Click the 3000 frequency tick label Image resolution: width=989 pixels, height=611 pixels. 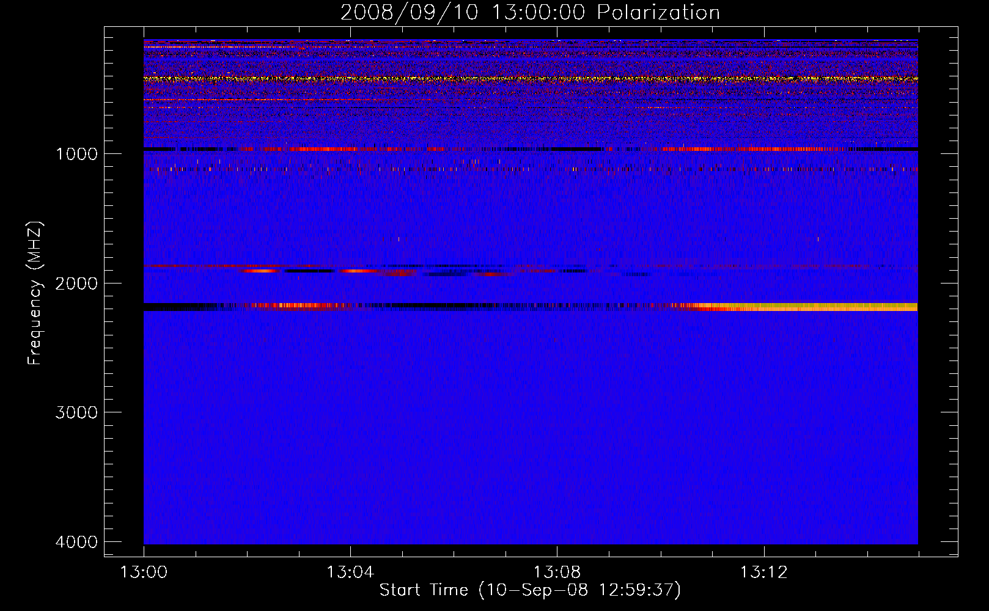coord(76,412)
